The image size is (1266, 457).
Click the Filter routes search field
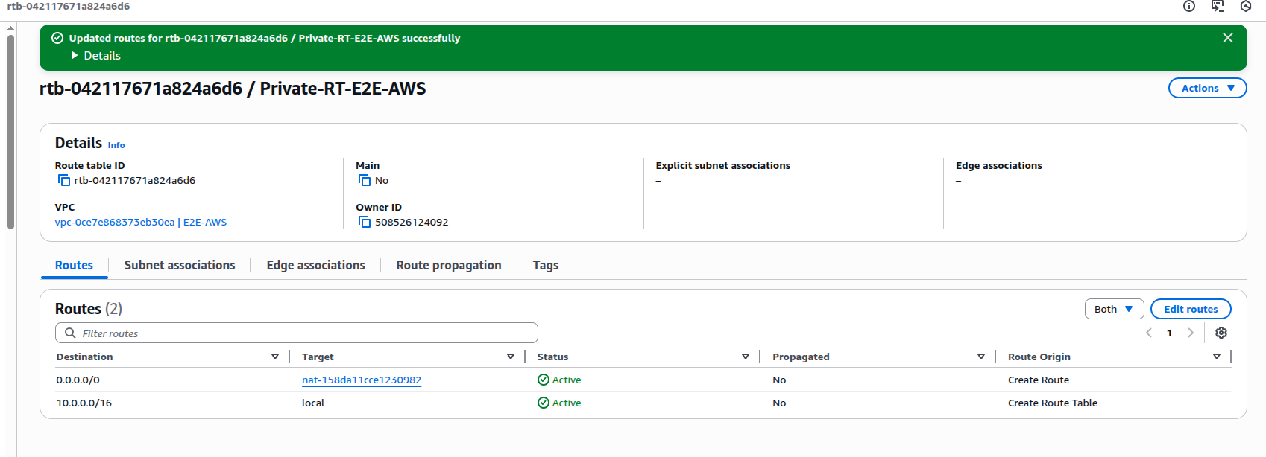pyautogui.click(x=297, y=333)
